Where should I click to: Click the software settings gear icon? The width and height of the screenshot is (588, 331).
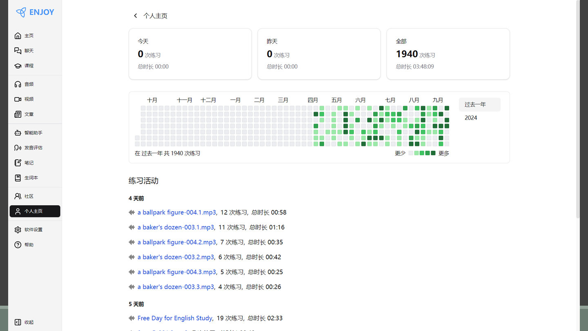pos(18,230)
